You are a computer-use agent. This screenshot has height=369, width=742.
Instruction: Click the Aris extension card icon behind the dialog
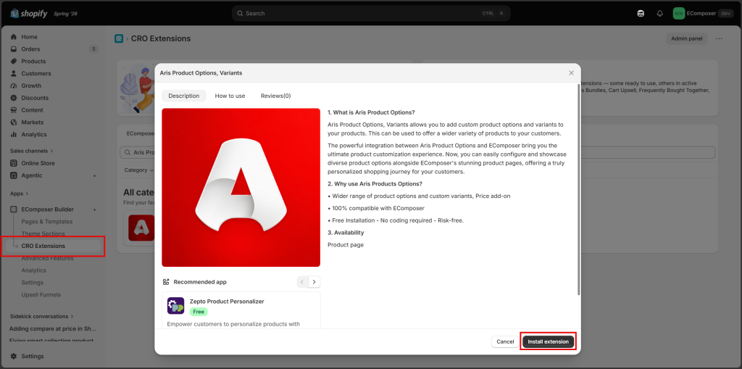pos(141,228)
